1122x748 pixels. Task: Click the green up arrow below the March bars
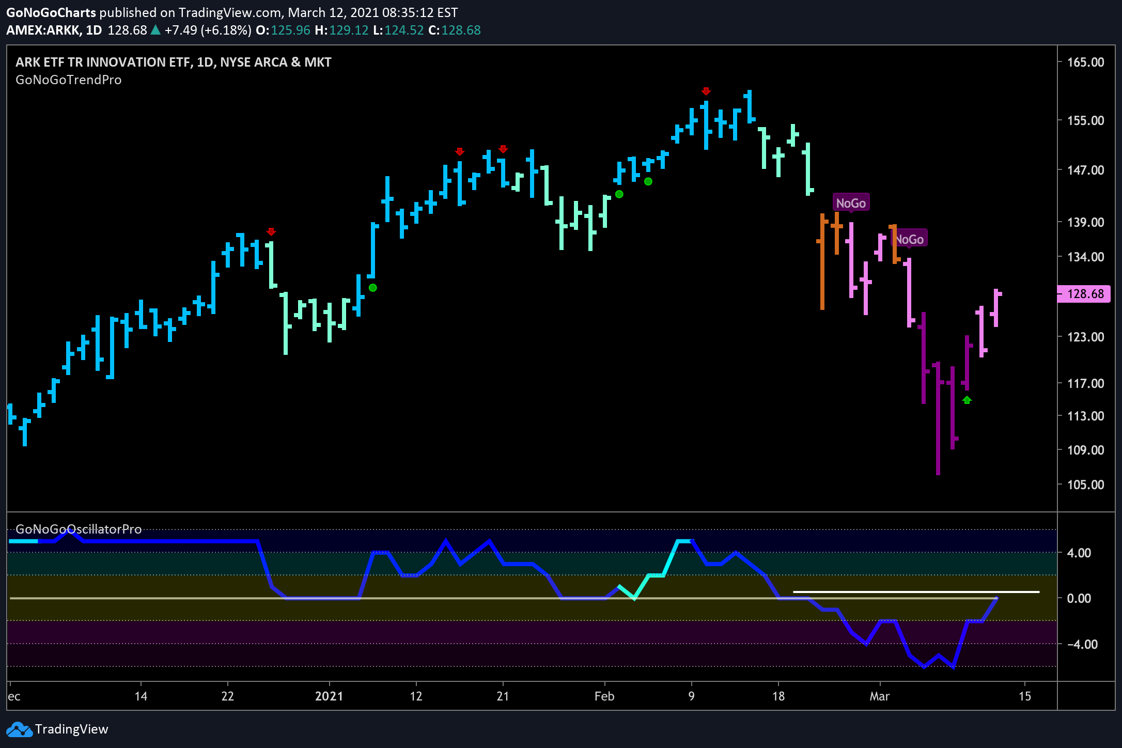[x=967, y=400]
